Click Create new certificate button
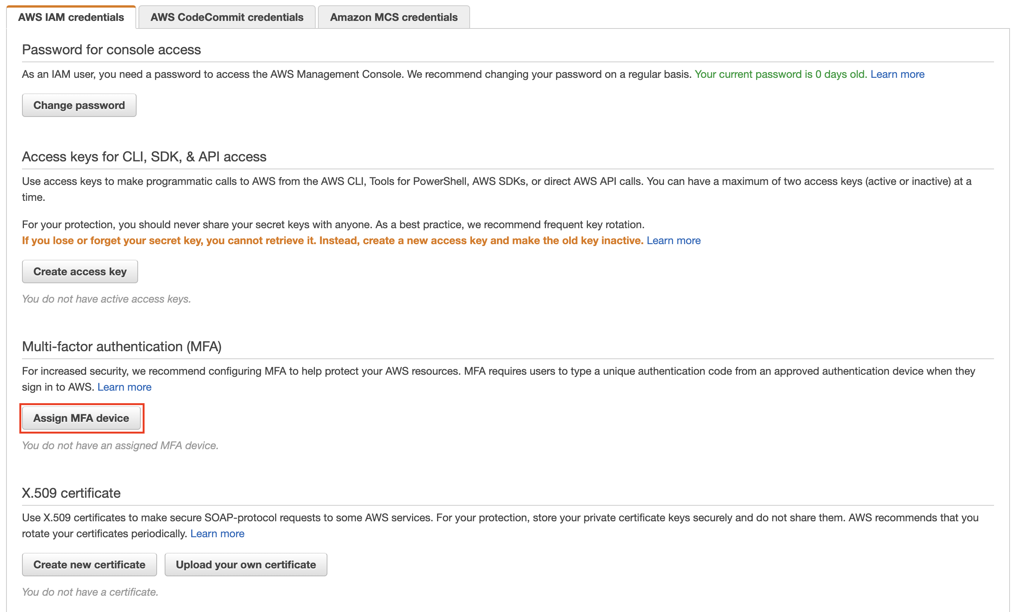The image size is (1013, 612). point(89,564)
